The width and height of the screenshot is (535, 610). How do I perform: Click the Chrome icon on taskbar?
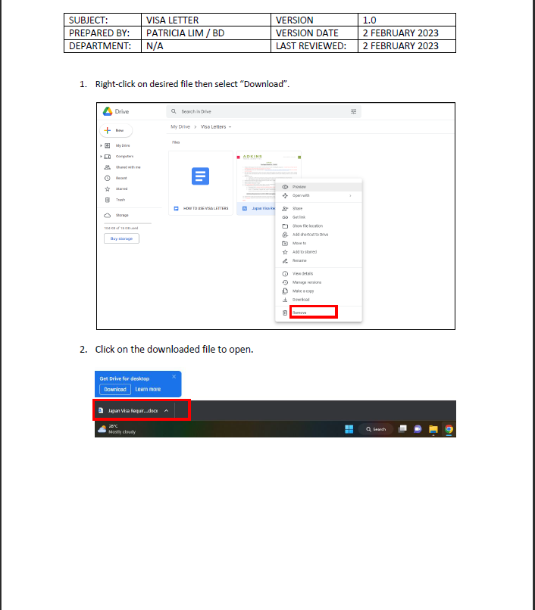point(449,429)
